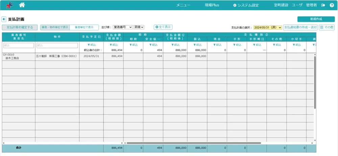Image resolution: width=338 pixels, height=156 pixels.
Task: Switch view to 業者単位で表示
Action: click(x=84, y=27)
